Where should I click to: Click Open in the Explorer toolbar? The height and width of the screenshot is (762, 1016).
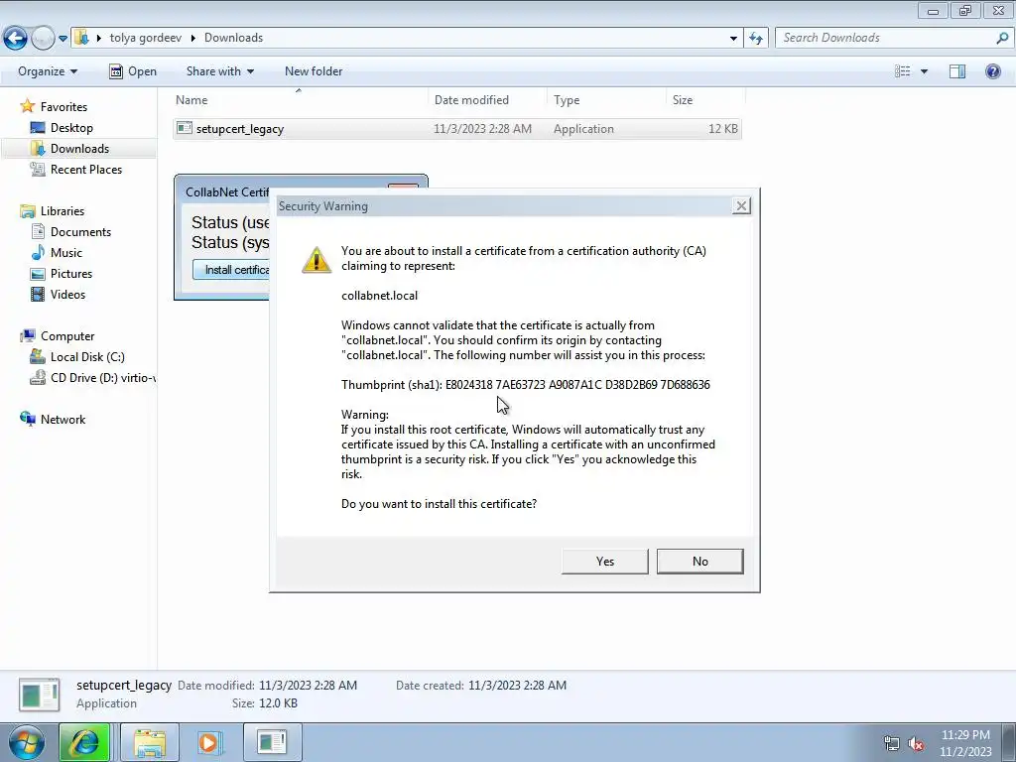[x=133, y=71]
